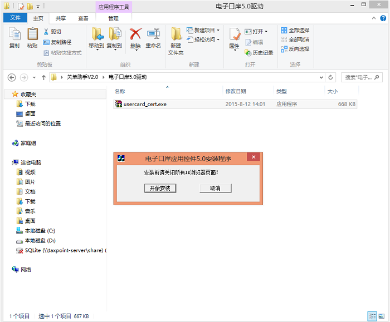Click the Paste (粘贴) clipboard icon
The image size is (390, 322).
pyautogui.click(x=32, y=34)
